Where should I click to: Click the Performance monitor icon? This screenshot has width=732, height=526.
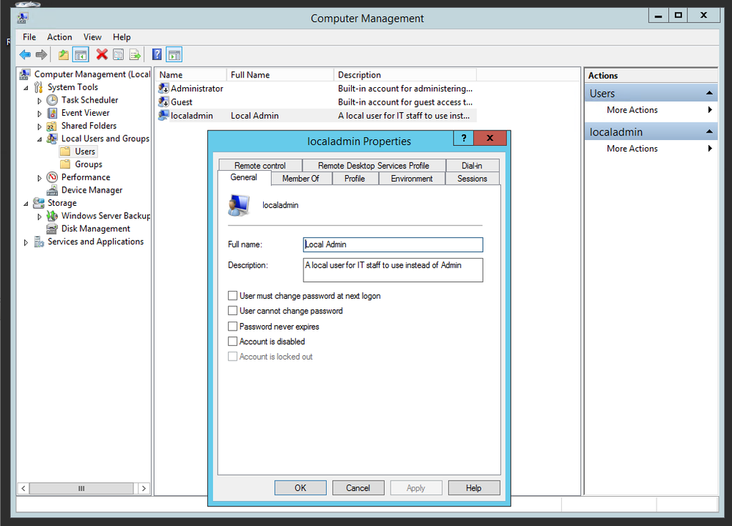pos(52,177)
